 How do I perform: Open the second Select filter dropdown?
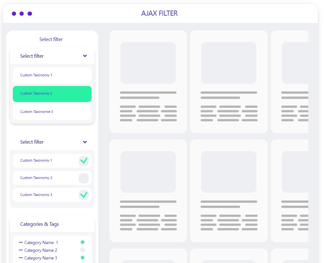point(52,142)
